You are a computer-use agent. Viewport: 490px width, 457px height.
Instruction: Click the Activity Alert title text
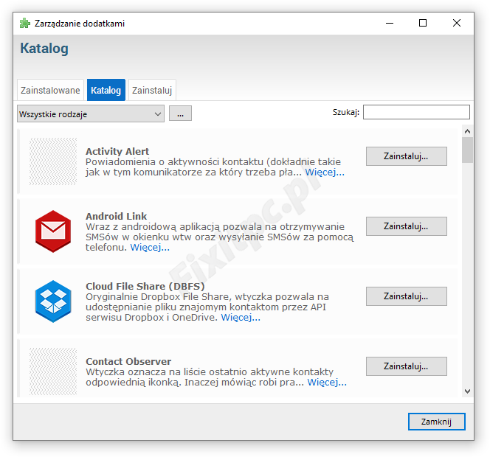pos(117,151)
